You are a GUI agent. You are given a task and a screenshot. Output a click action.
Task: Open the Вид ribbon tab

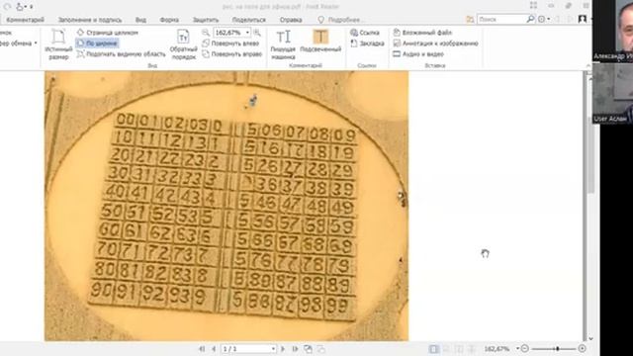point(140,20)
